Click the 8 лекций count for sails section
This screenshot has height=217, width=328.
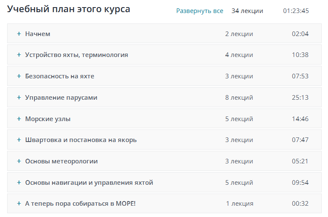click(239, 98)
